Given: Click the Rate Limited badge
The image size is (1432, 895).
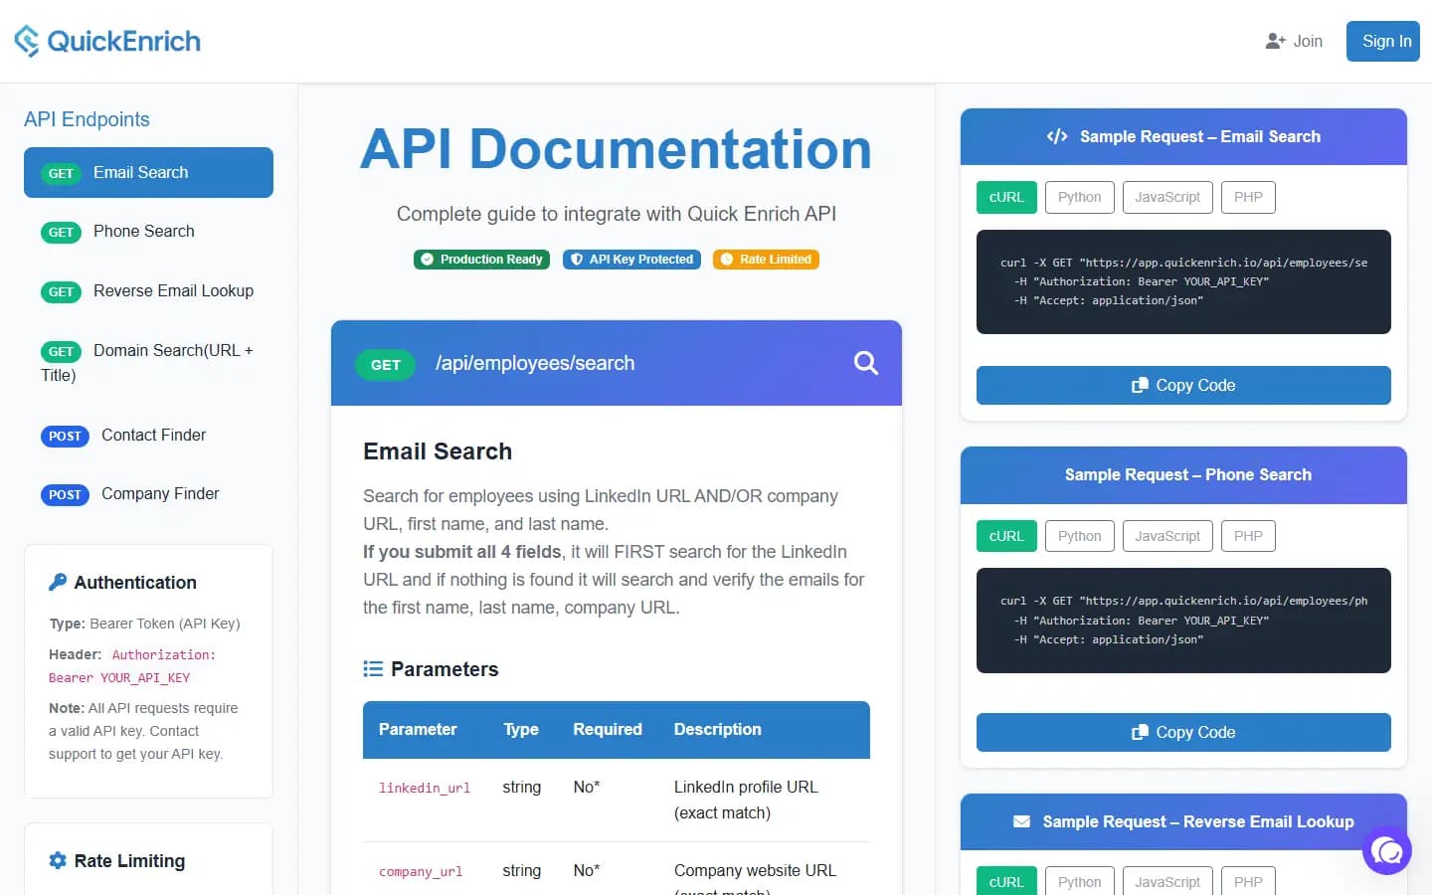Looking at the screenshot, I should pyautogui.click(x=766, y=260).
